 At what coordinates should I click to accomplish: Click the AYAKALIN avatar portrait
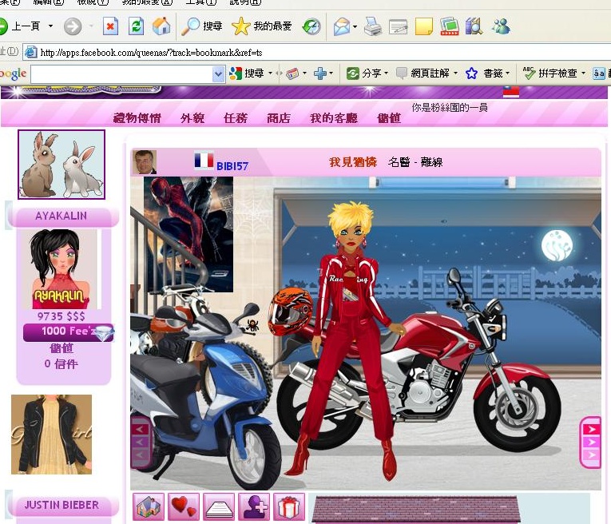coord(61,269)
